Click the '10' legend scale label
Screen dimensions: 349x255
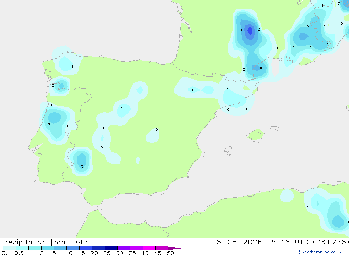[x=69, y=253]
